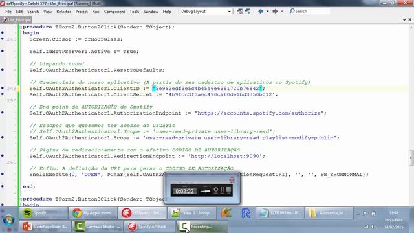Open the Component menu
This screenshot has height=233, width=414.
pyautogui.click(x=114, y=12)
